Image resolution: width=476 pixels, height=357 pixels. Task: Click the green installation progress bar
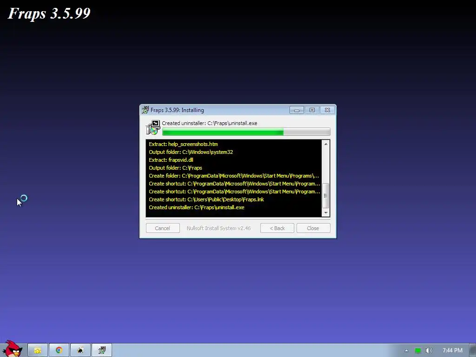(246, 132)
